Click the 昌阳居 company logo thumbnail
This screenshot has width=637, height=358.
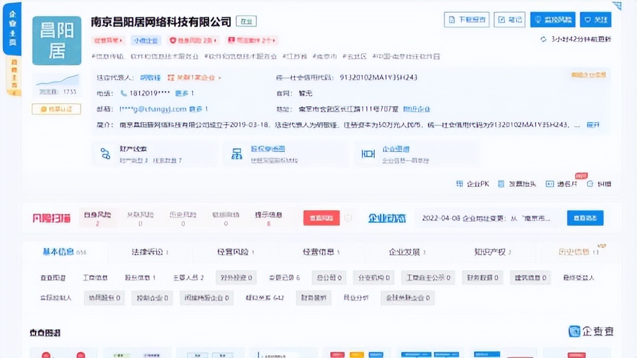56,41
